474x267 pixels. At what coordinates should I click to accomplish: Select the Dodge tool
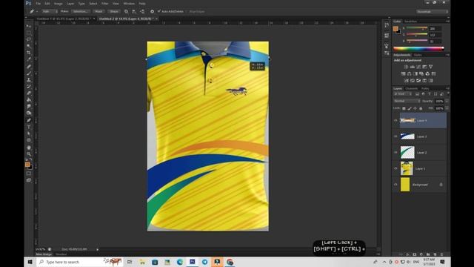click(29, 113)
